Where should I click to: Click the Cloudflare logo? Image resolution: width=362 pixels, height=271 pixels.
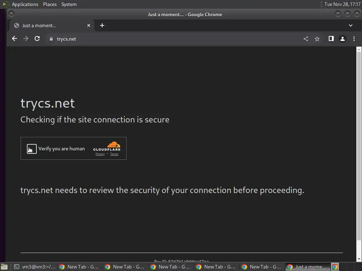pos(107,146)
